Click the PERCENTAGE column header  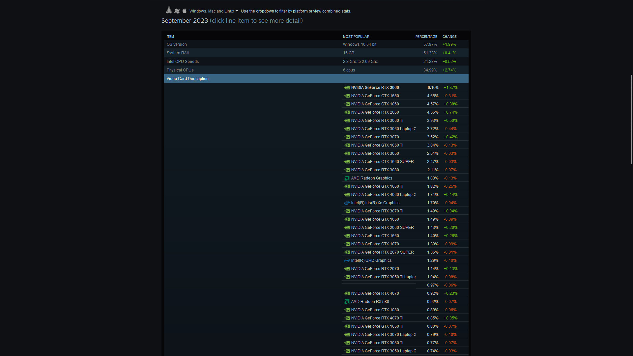click(426, 37)
